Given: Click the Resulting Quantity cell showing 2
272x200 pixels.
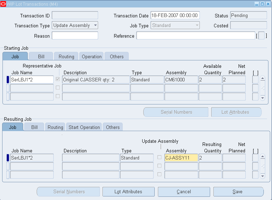Looking at the screenshot, I should point(210,158).
